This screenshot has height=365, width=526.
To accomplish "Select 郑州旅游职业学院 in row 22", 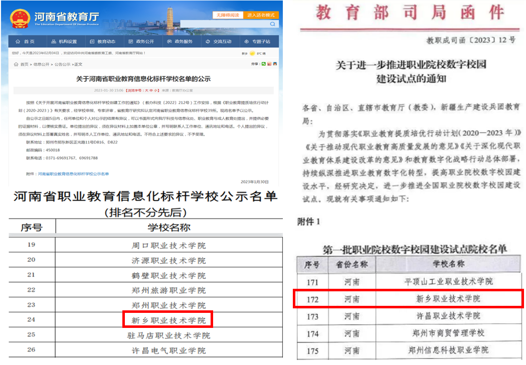I will click(x=169, y=290).
